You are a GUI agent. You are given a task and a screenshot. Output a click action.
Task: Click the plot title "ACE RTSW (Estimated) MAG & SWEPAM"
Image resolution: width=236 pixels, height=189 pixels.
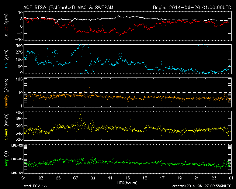[x=68, y=7]
